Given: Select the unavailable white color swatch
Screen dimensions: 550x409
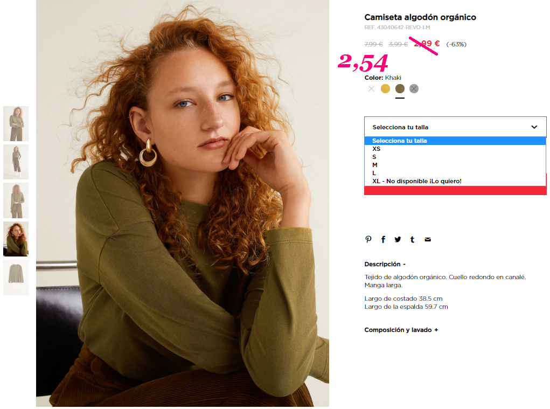Looking at the screenshot, I should point(371,89).
